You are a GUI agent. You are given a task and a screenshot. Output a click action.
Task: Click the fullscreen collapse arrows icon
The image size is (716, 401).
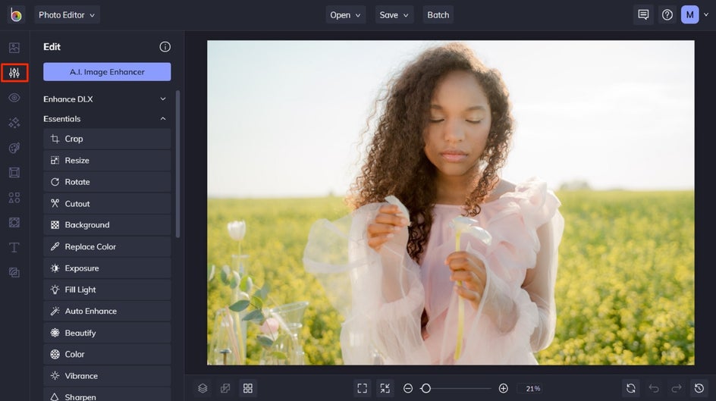point(385,388)
